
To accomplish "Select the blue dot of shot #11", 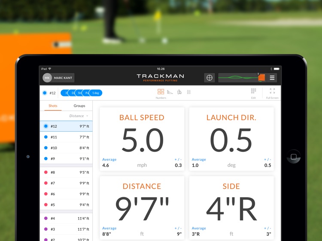I will click(46, 137).
